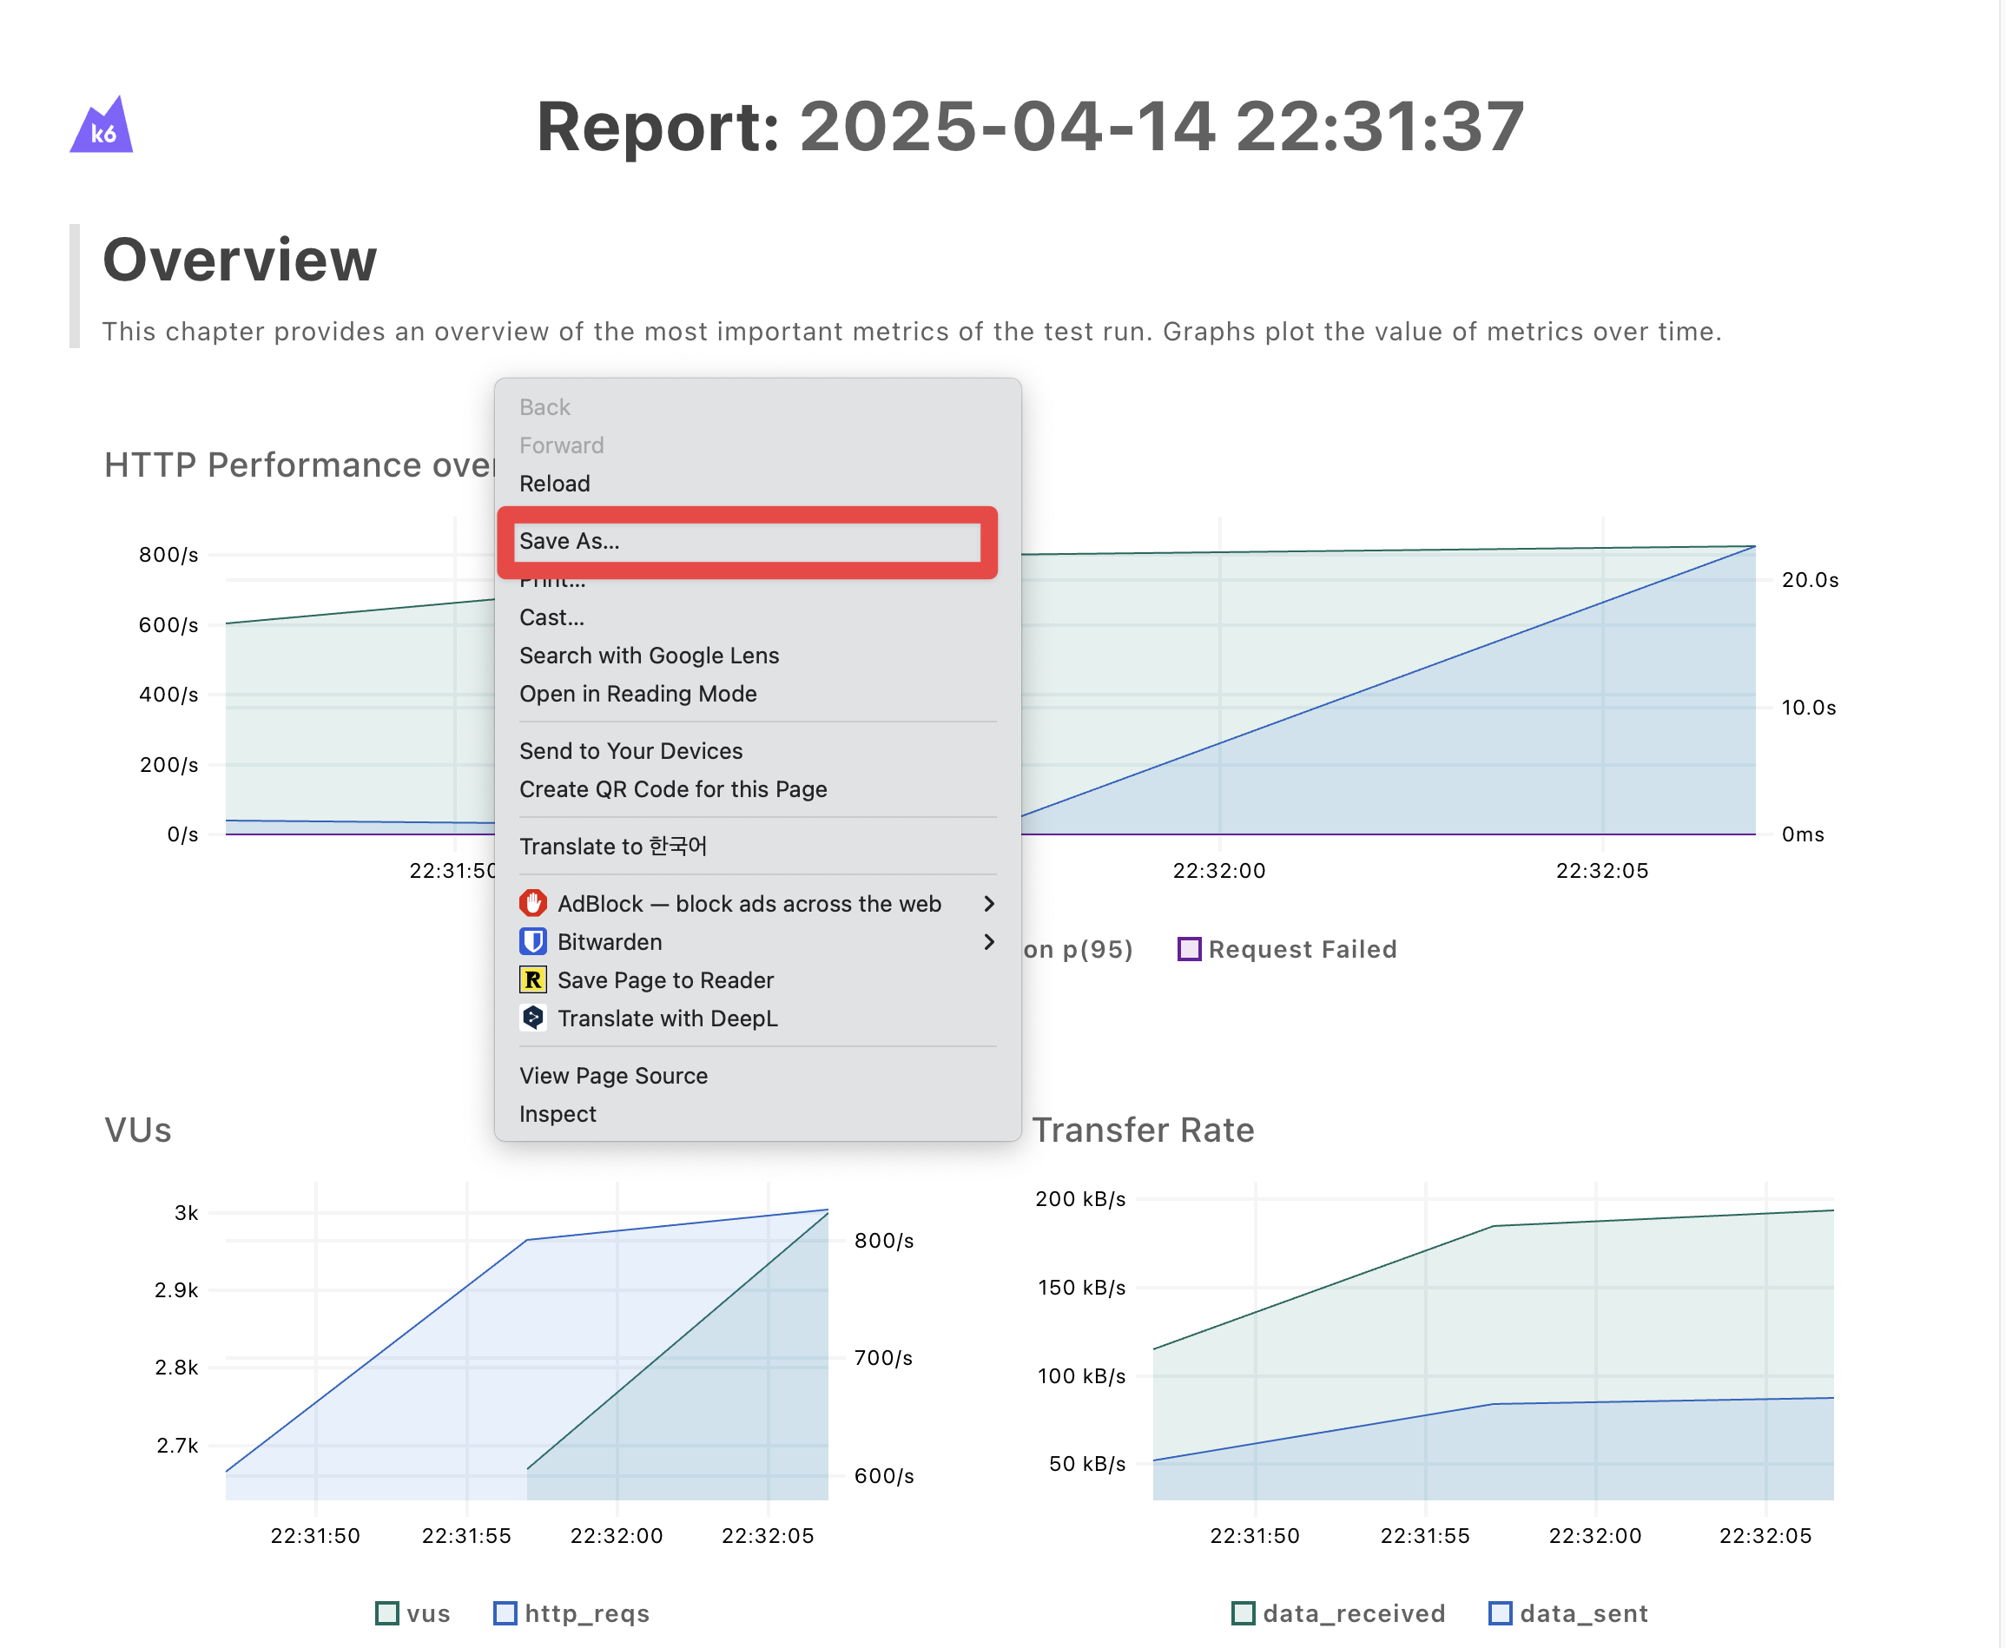Expand the Bitwarden submenu chevron
The image size is (2006, 1648).
click(988, 940)
